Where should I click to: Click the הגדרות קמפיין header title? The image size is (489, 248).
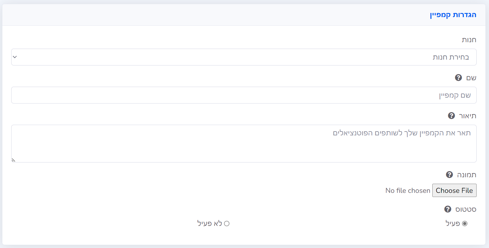(453, 15)
